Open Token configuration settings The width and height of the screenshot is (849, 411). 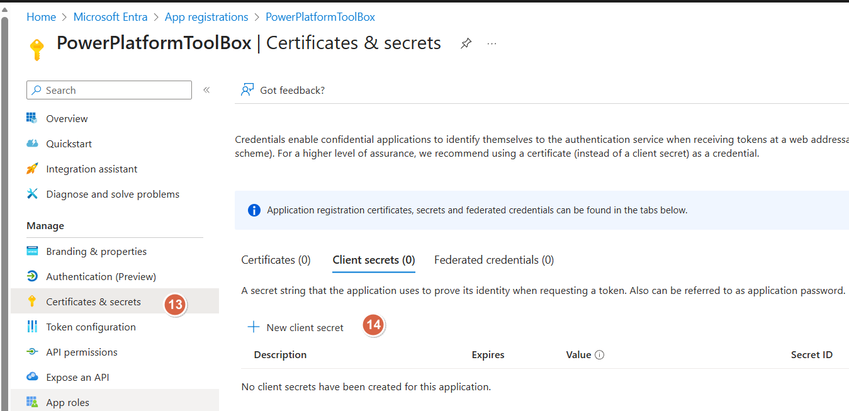[x=91, y=327]
